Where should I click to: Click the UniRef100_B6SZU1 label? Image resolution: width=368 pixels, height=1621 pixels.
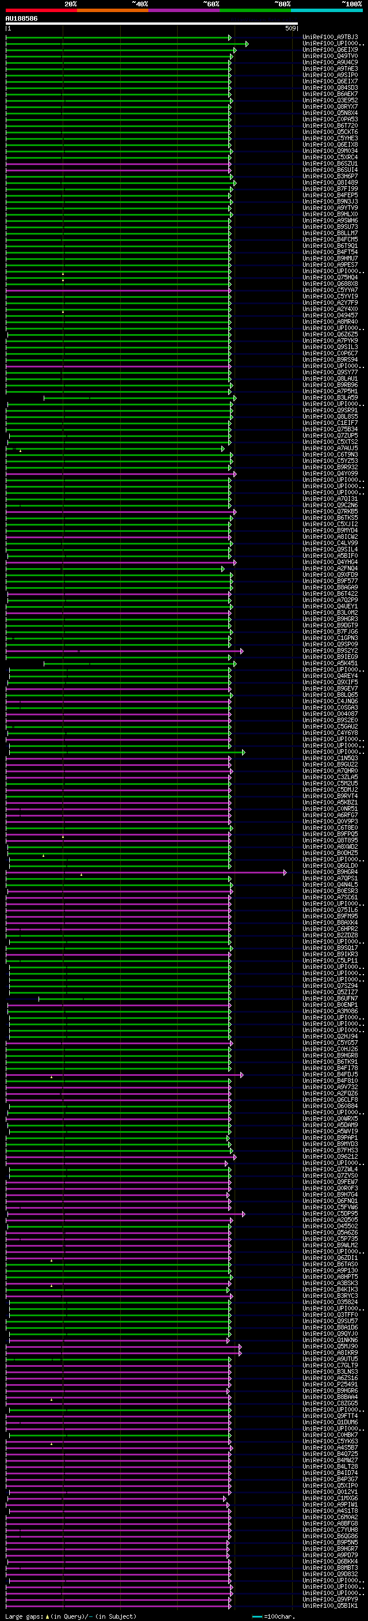pos(330,164)
